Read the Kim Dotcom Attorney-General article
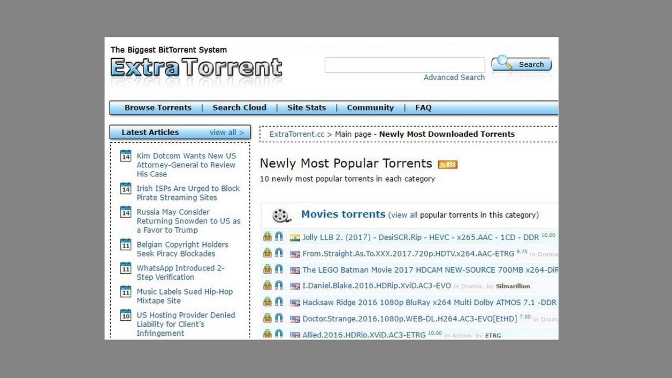Image resolution: width=672 pixels, height=378 pixels. 186,165
